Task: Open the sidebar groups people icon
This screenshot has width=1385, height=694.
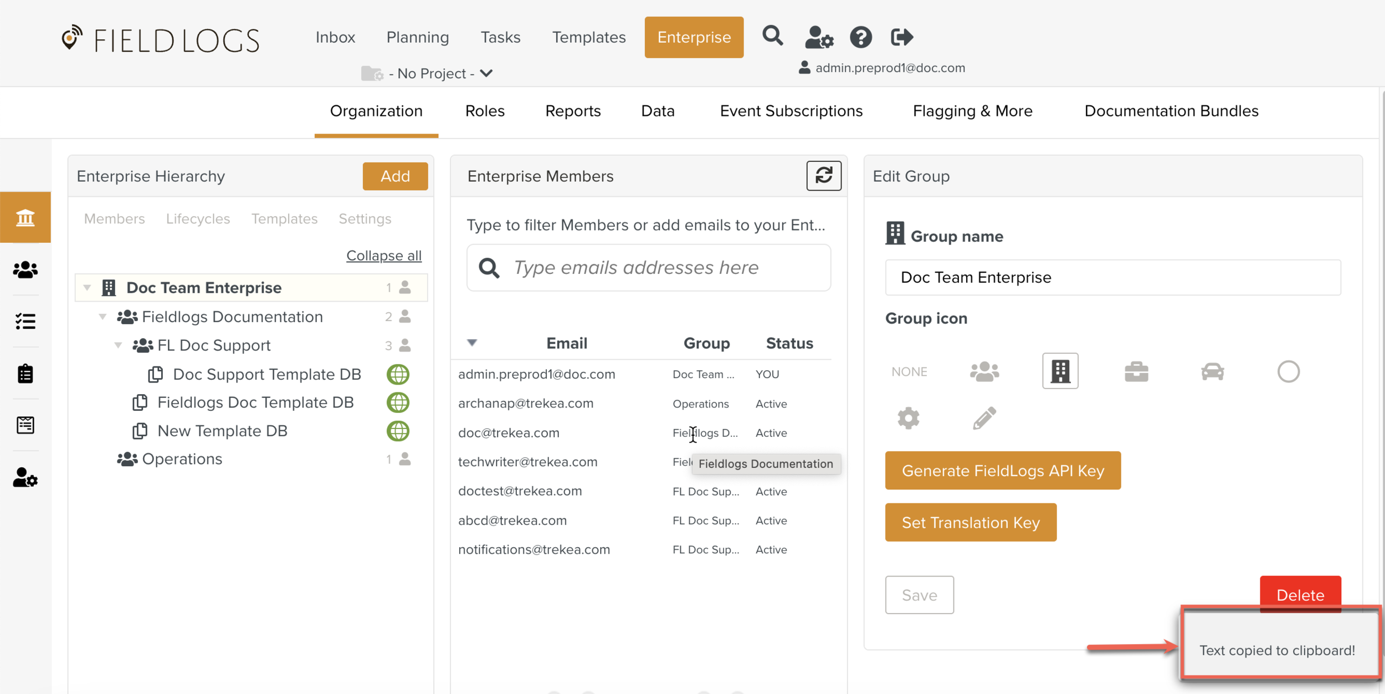Action: point(25,270)
